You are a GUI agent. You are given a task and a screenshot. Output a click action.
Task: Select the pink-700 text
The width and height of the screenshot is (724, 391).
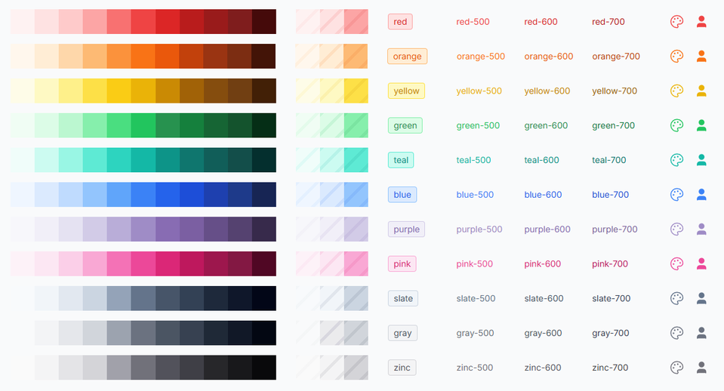[x=610, y=263]
